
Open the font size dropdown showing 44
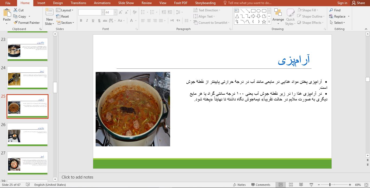116,12
